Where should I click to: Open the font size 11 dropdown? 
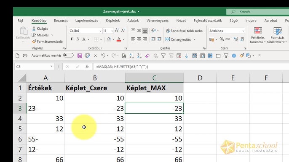click(x=112, y=31)
